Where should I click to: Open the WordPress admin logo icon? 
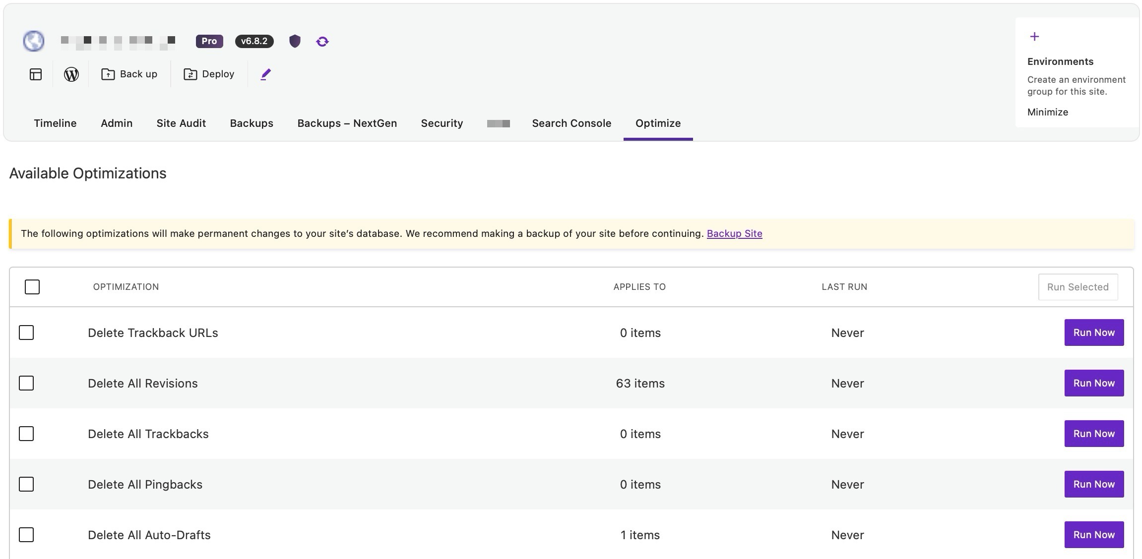[x=71, y=74]
